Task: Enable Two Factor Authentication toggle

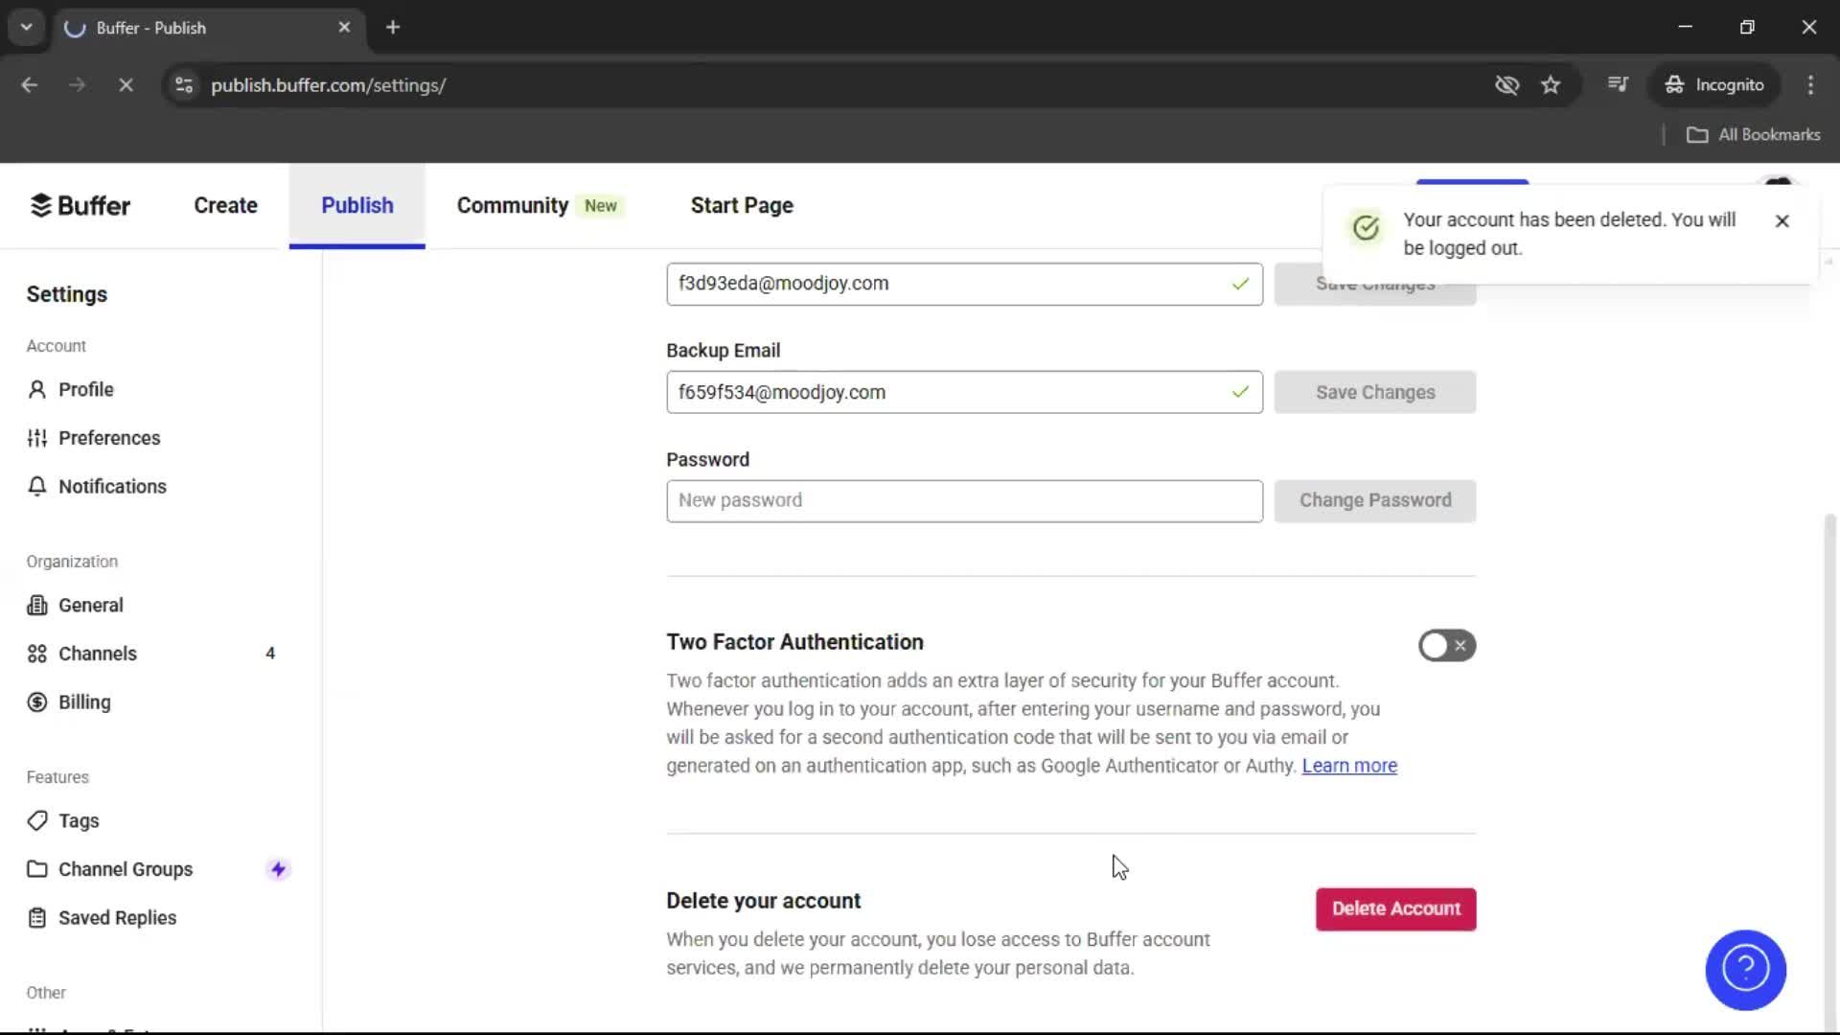Action: point(1447,646)
